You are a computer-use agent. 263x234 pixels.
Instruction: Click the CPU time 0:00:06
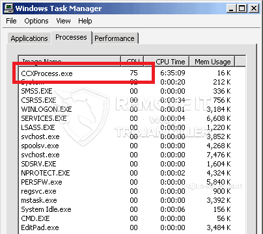coord(173,209)
